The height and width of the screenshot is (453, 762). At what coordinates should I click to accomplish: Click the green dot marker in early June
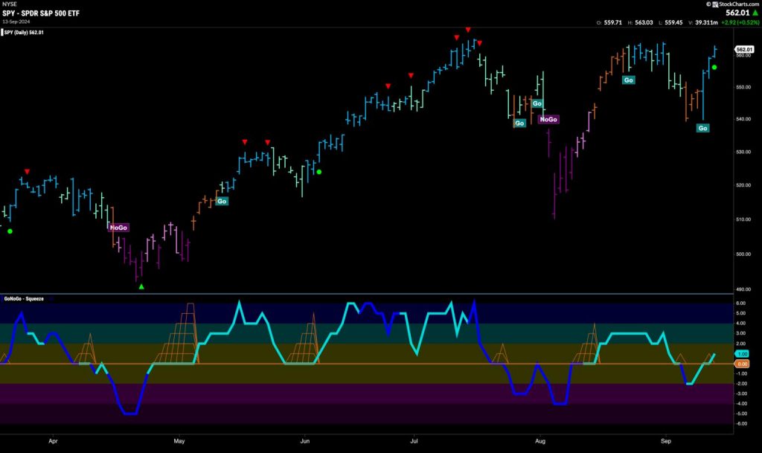coord(318,172)
